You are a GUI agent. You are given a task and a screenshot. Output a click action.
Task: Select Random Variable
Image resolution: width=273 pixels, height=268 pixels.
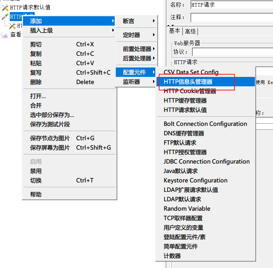tap(206, 208)
